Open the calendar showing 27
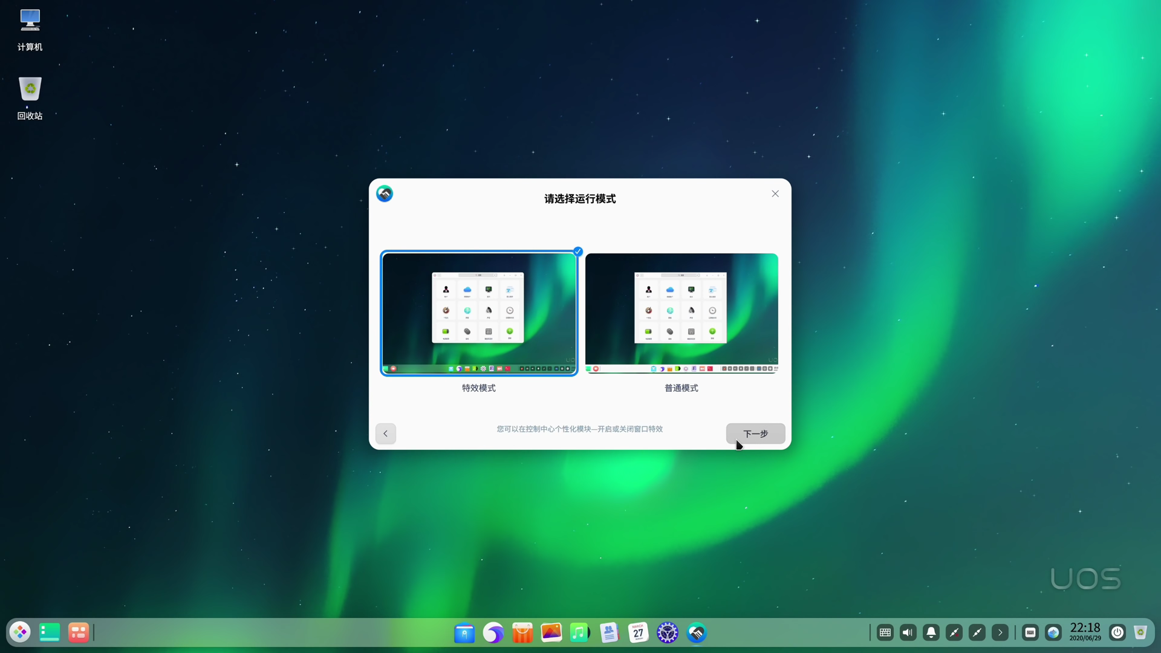The width and height of the screenshot is (1161, 653). [x=638, y=633]
